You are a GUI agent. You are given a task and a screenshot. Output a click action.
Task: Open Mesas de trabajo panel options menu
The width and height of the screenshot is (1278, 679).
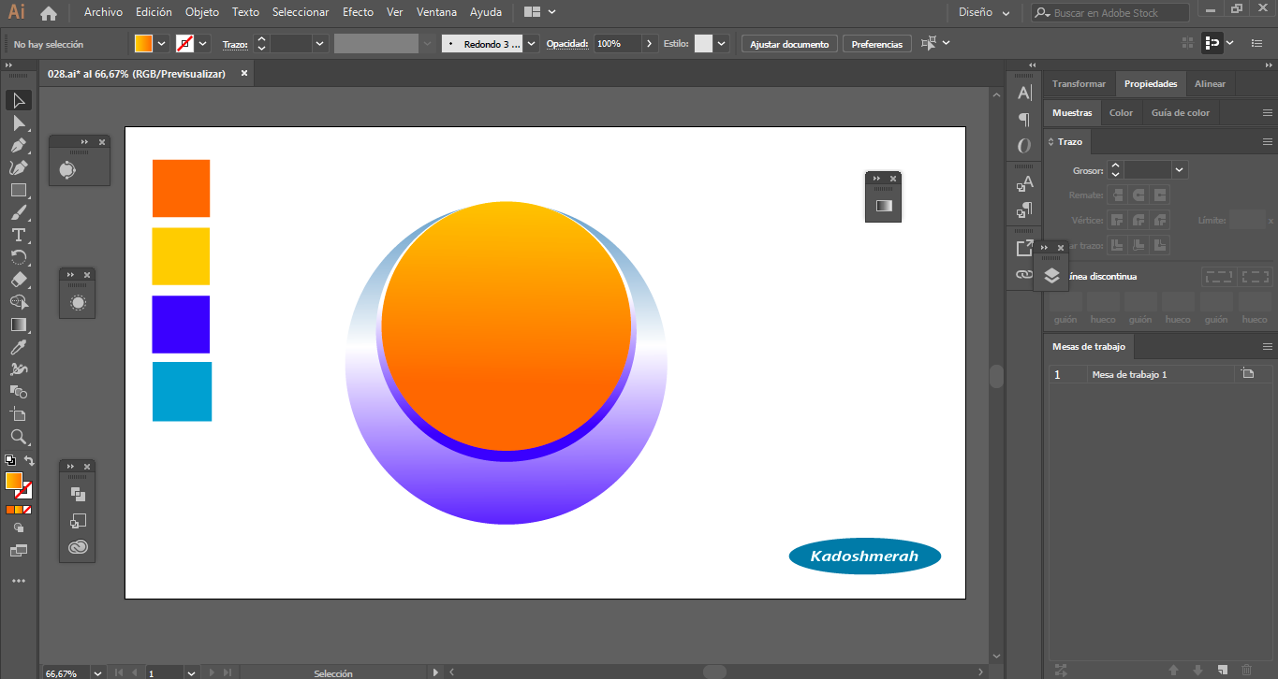pos(1268,346)
